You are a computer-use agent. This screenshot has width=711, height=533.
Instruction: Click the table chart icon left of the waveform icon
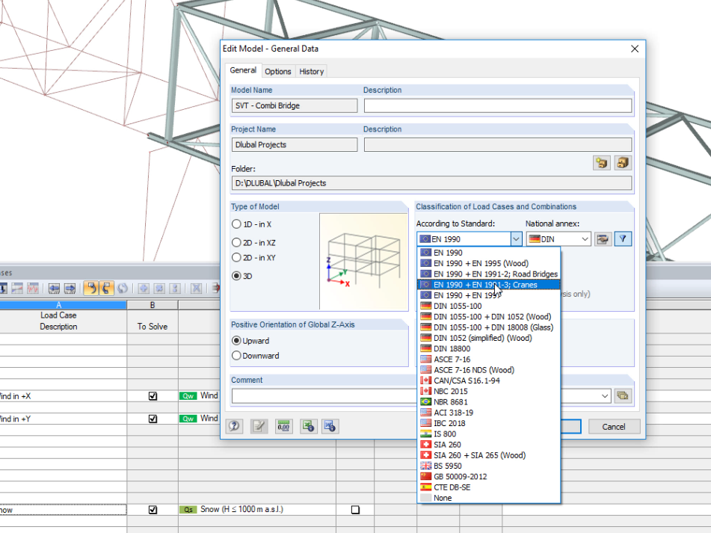[17, 289]
